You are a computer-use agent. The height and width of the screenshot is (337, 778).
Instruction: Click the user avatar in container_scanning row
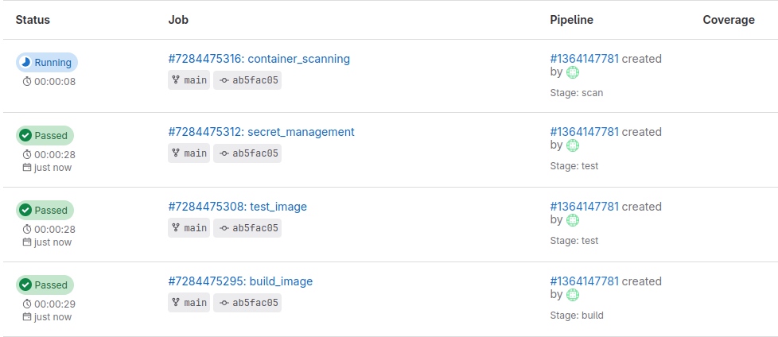tap(573, 72)
